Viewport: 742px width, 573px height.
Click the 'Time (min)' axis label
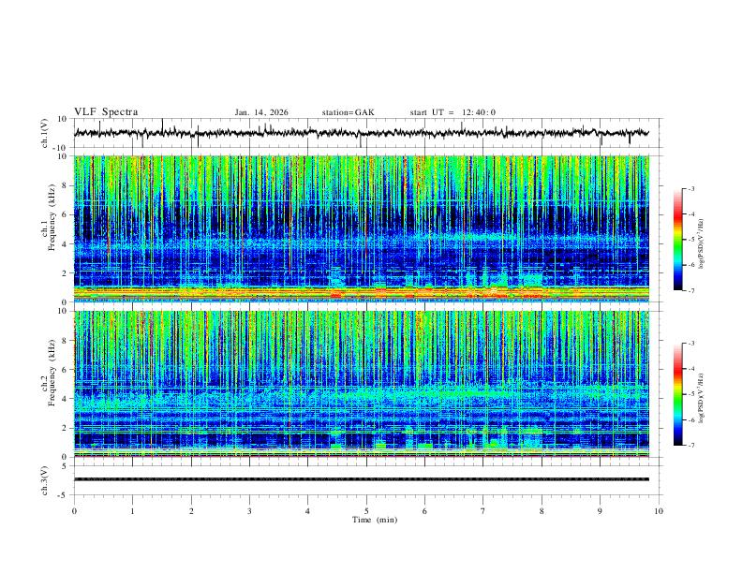[x=375, y=520]
